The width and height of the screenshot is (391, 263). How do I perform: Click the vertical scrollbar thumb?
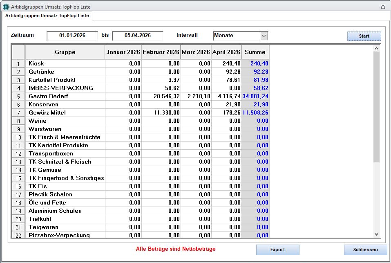coord(376,106)
